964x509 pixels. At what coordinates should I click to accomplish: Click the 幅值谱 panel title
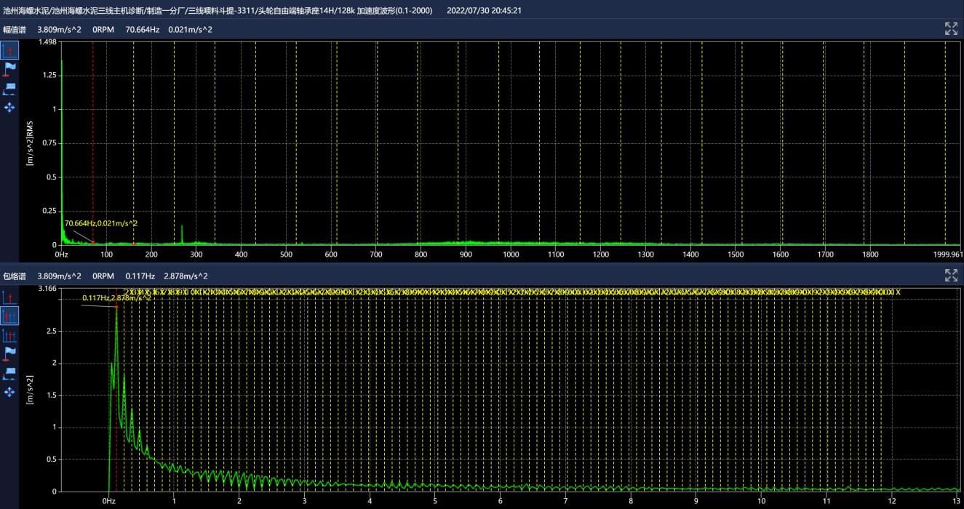click(x=15, y=30)
